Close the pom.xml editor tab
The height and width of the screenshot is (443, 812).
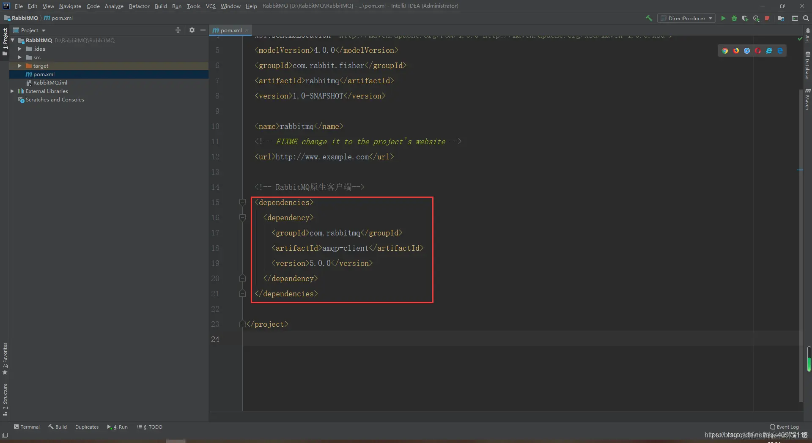pos(247,30)
